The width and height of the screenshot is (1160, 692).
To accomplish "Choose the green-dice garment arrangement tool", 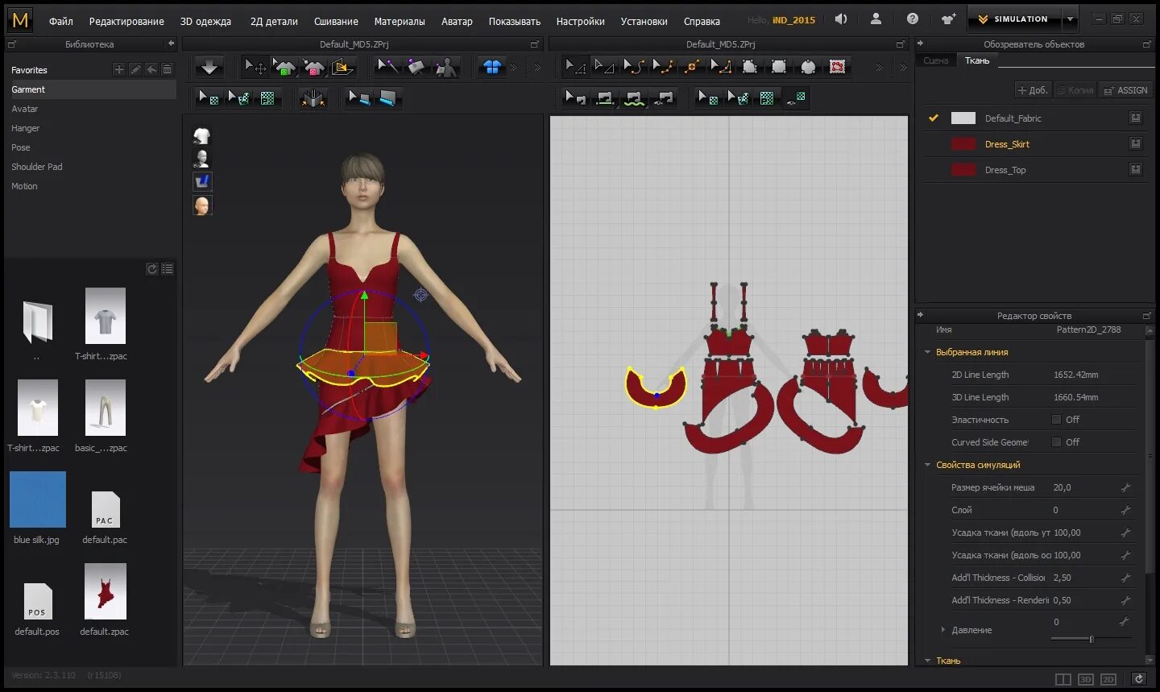I will pos(284,67).
